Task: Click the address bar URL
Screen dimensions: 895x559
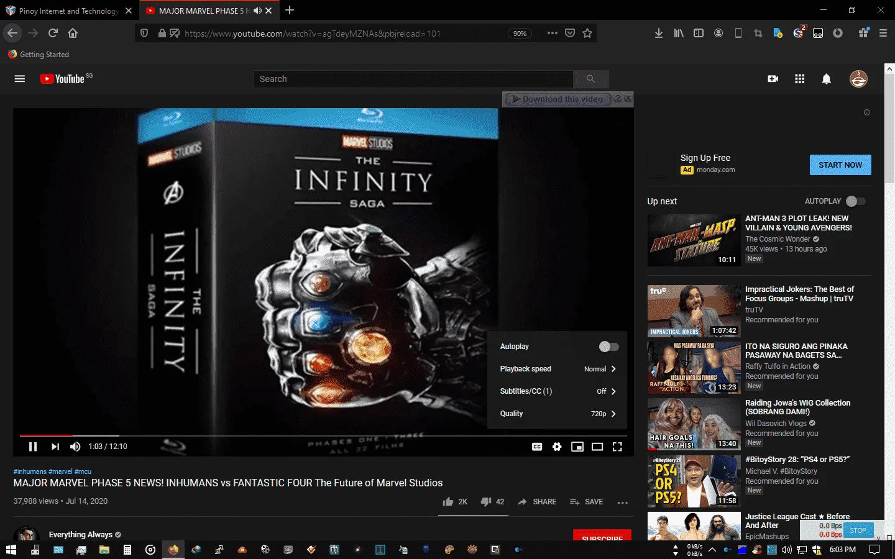Action: (313, 34)
